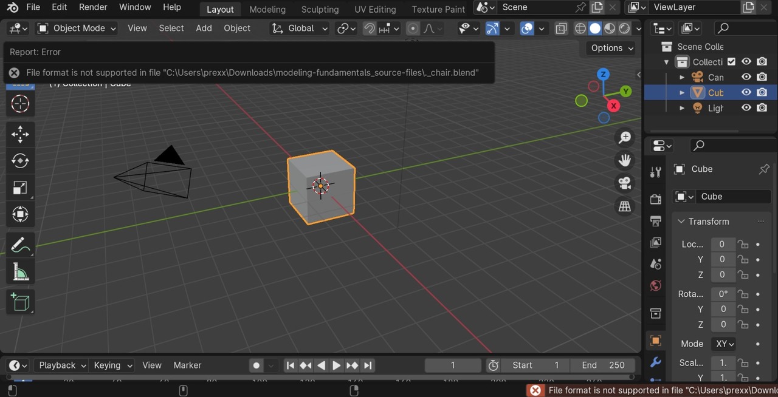778x397 pixels.
Task: Select the Add Cube tool
Action: [x=20, y=302]
